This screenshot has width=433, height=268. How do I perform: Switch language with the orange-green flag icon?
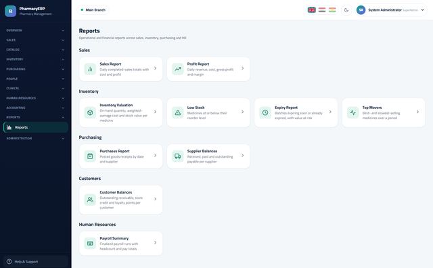332,10
